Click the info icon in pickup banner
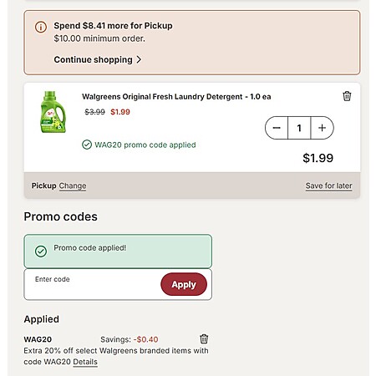 pyautogui.click(x=41, y=27)
